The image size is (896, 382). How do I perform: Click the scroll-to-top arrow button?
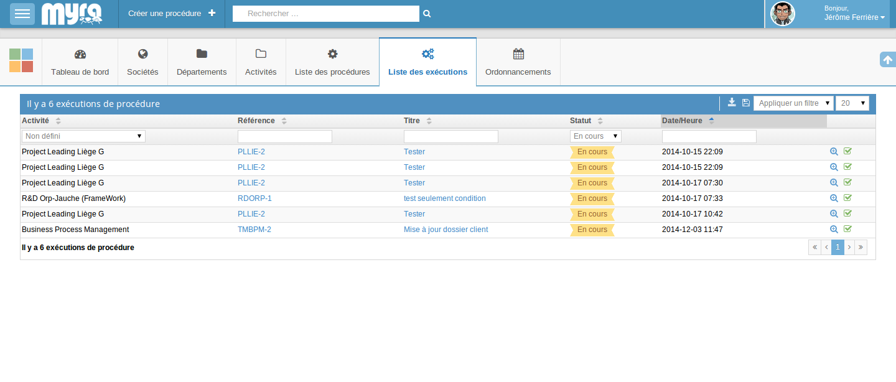tap(888, 60)
